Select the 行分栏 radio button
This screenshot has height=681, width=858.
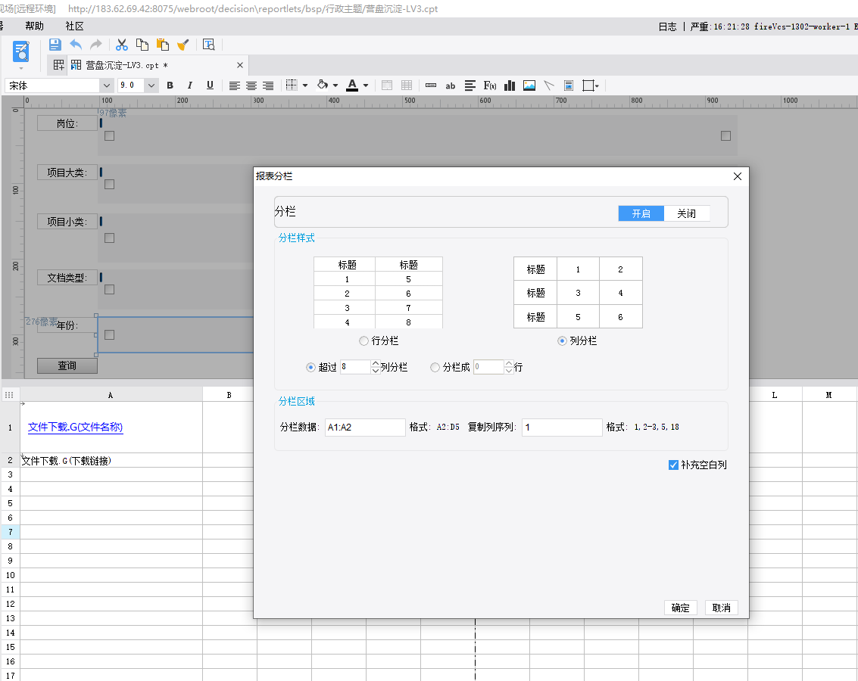tap(364, 341)
